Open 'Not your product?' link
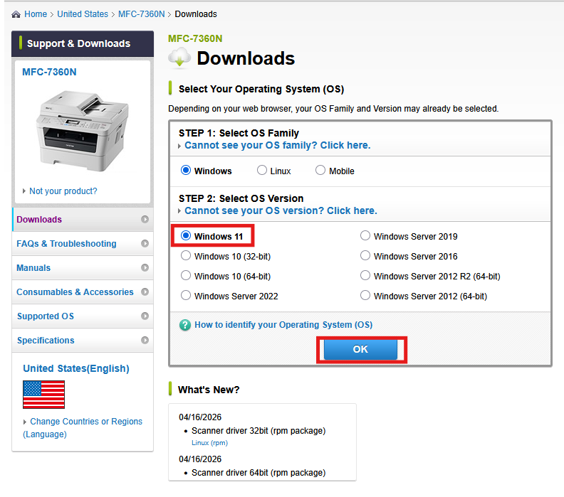This screenshot has width=564, height=497. point(63,191)
